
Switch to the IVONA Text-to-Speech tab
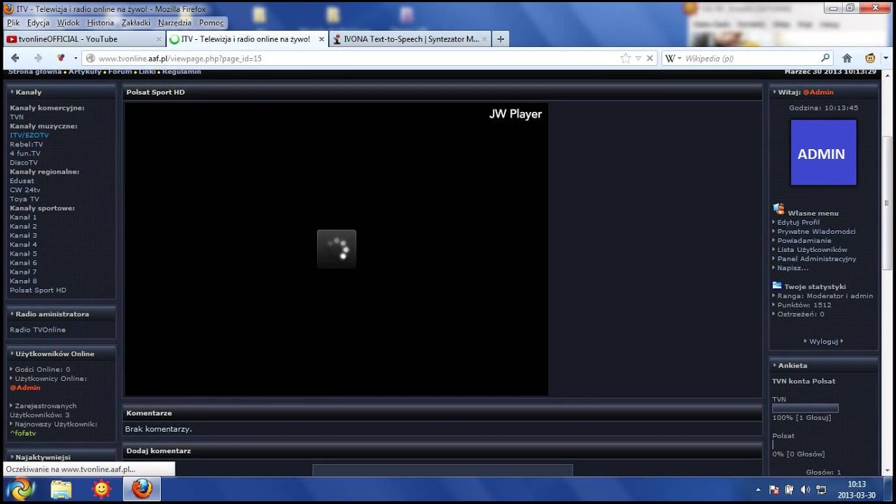tap(411, 39)
